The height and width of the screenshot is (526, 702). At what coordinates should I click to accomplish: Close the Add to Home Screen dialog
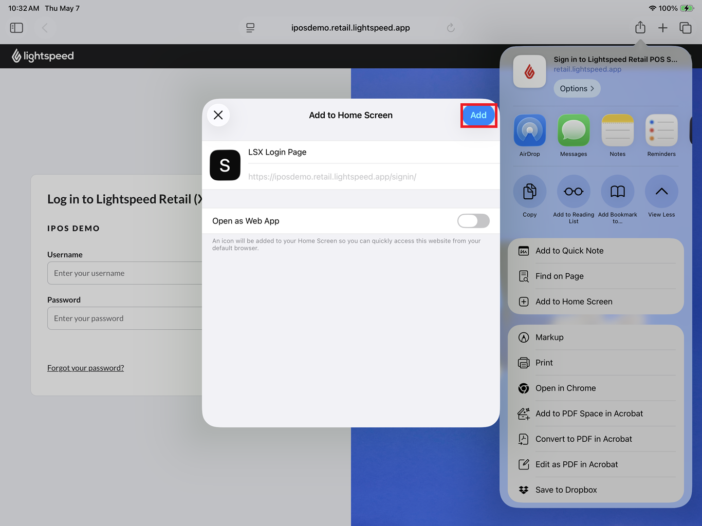pos(218,115)
